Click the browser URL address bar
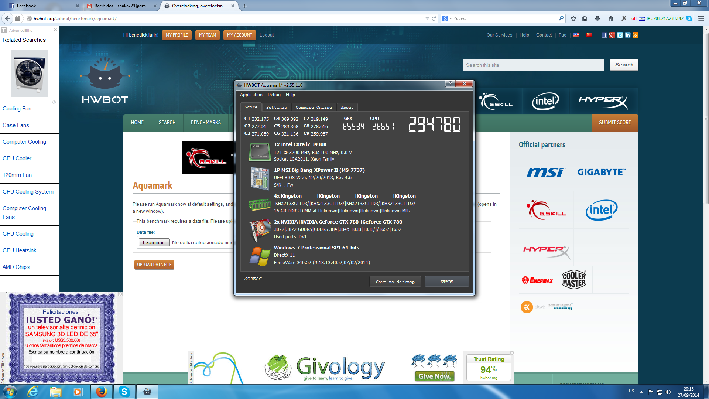The height and width of the screenshot is (399, 709). pyautogui.click(x=229, y=18)
